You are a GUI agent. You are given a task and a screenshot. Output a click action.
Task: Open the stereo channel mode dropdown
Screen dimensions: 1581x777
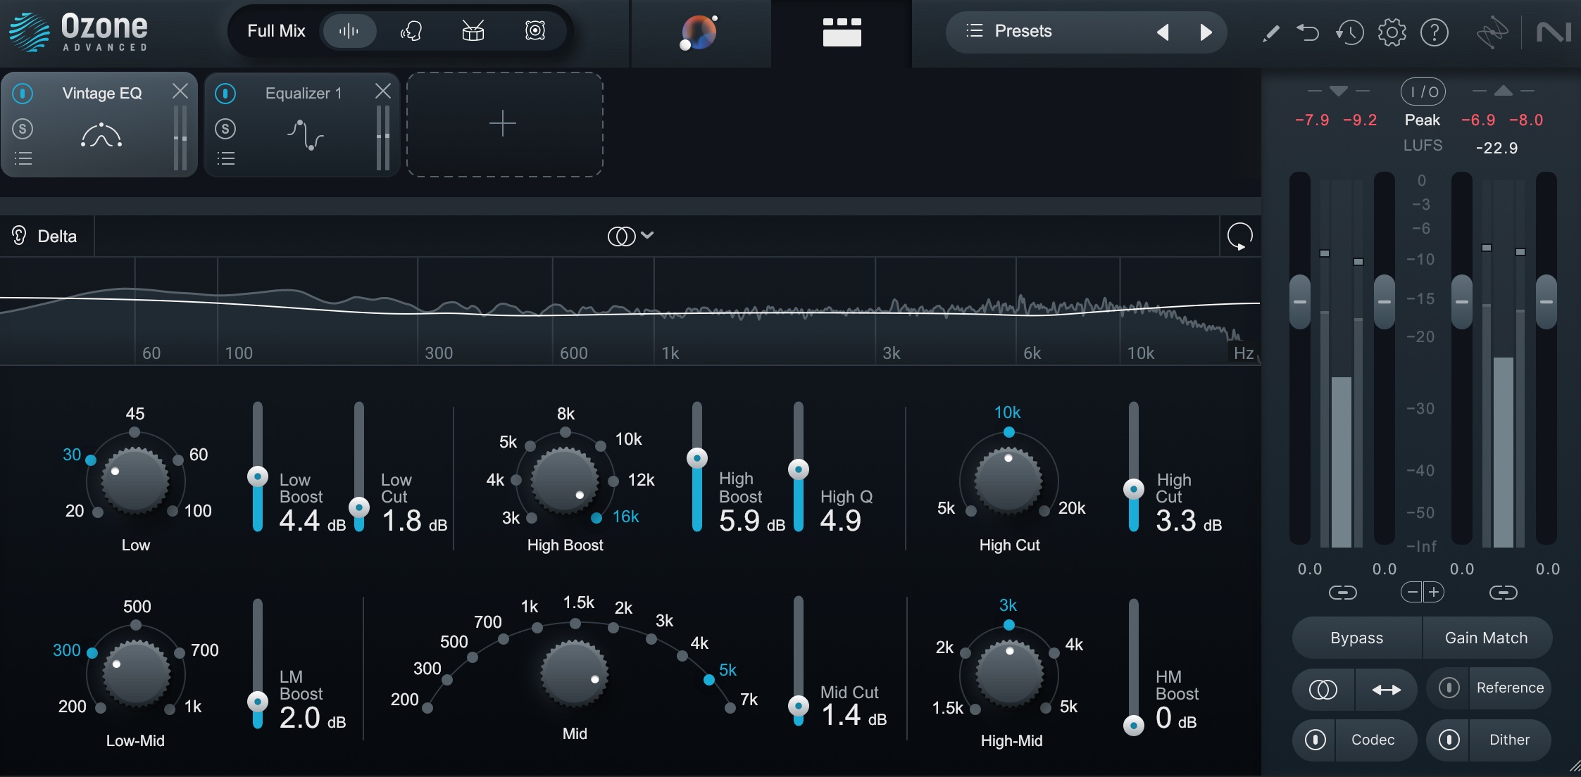630,236
